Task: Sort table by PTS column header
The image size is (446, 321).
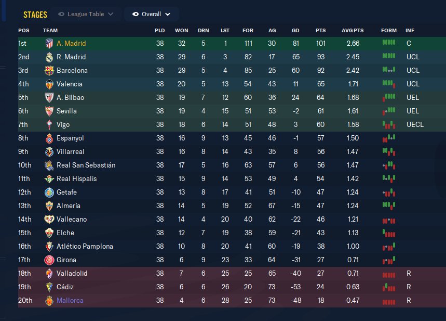Action: coord(321,31)
